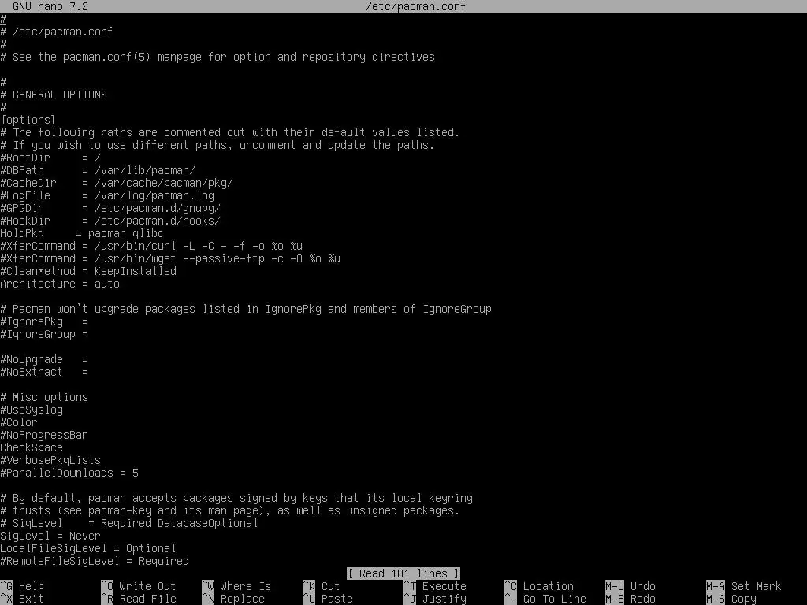807x605 pixels.
Task: Place cursor on 'trusts (see pacman-key' comment line
Action: click(x=230, y=510)
